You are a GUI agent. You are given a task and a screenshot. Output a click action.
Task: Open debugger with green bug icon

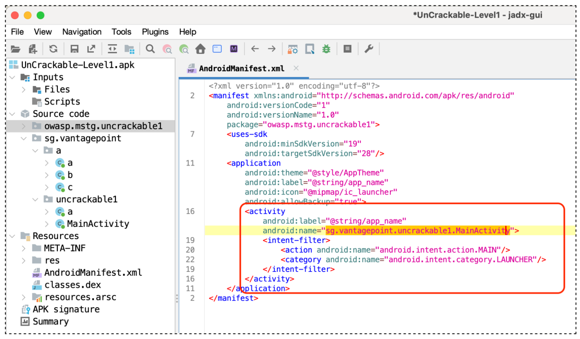(326, 49)
